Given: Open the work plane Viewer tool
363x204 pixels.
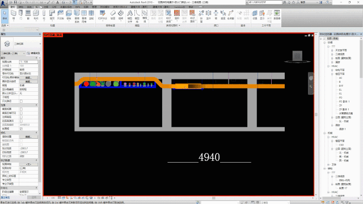Looking at the screenshot, I should tap(277, 15).
